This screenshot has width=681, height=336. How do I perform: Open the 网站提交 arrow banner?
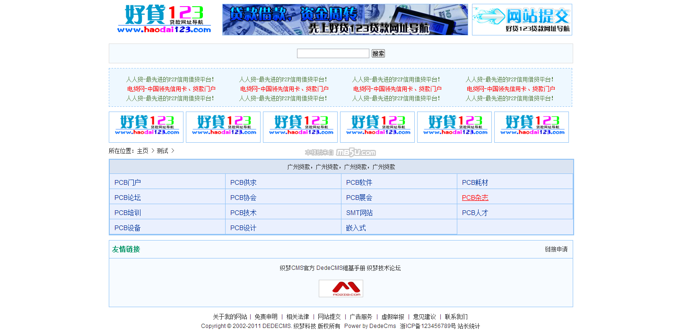(x=522, y=19)
